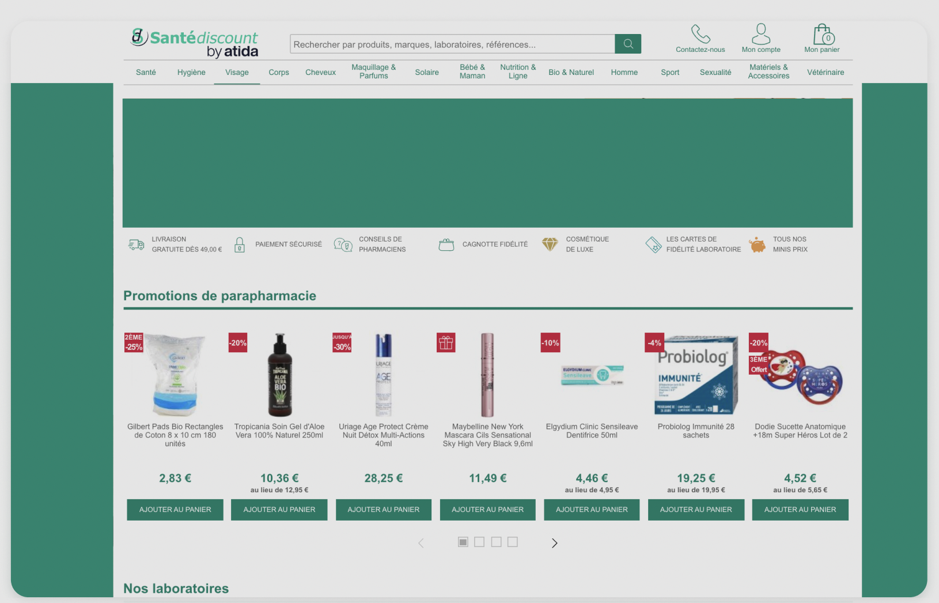939x603 pixels.
Task: Open Mon compte user icon
Action: 761,34
